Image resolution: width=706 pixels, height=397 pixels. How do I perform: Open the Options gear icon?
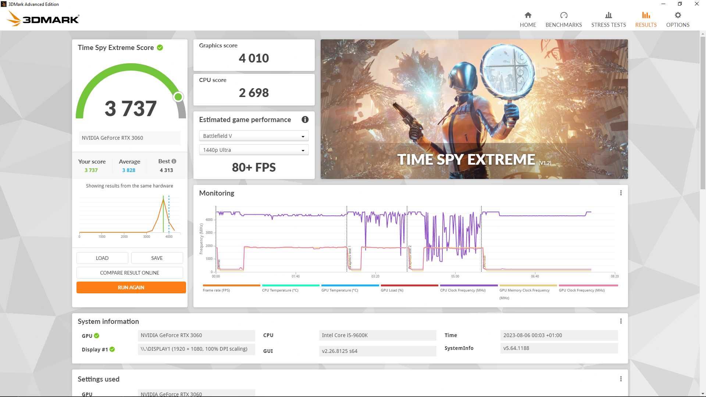[x=678, y=15]
